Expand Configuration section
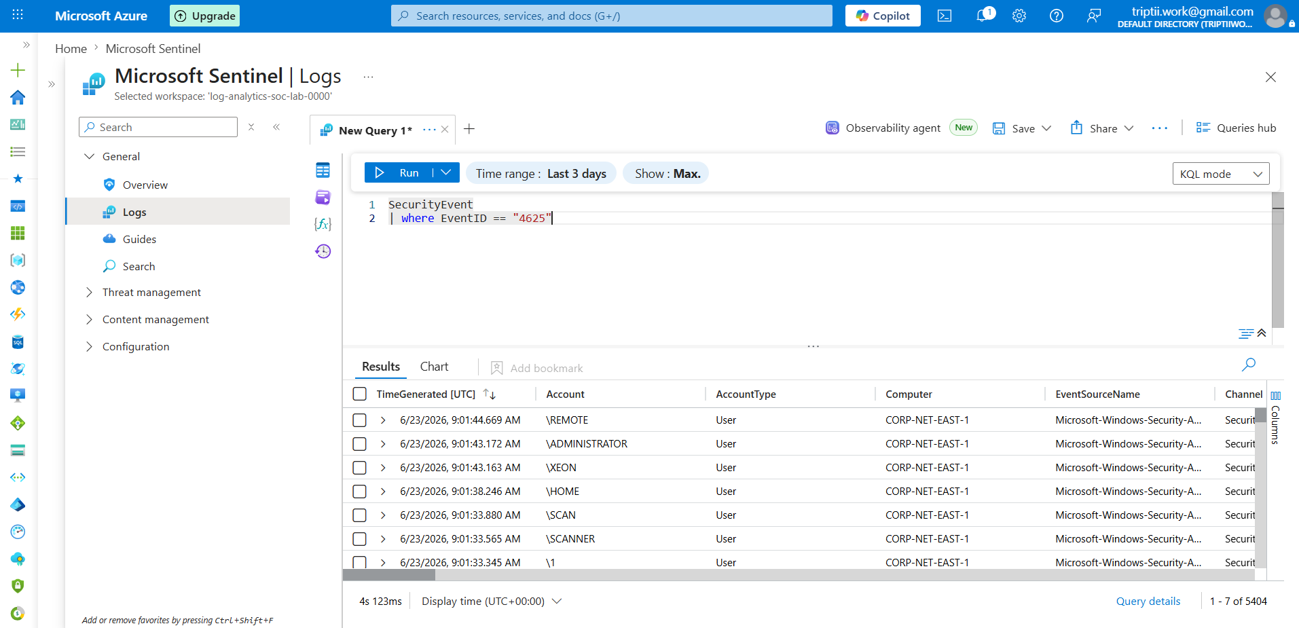 [x=89, y=346]
